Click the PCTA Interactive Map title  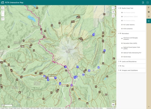coord(14,2)
